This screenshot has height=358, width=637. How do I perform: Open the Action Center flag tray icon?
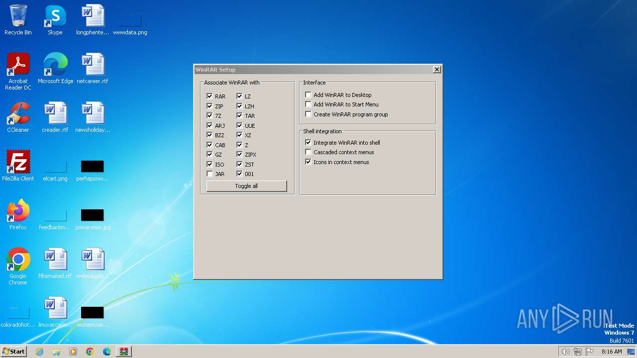pos(590,352)
